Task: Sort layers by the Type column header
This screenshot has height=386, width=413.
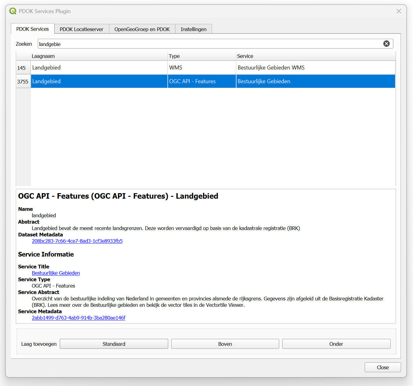Action: pyautogui.click(x=201, y=56)
